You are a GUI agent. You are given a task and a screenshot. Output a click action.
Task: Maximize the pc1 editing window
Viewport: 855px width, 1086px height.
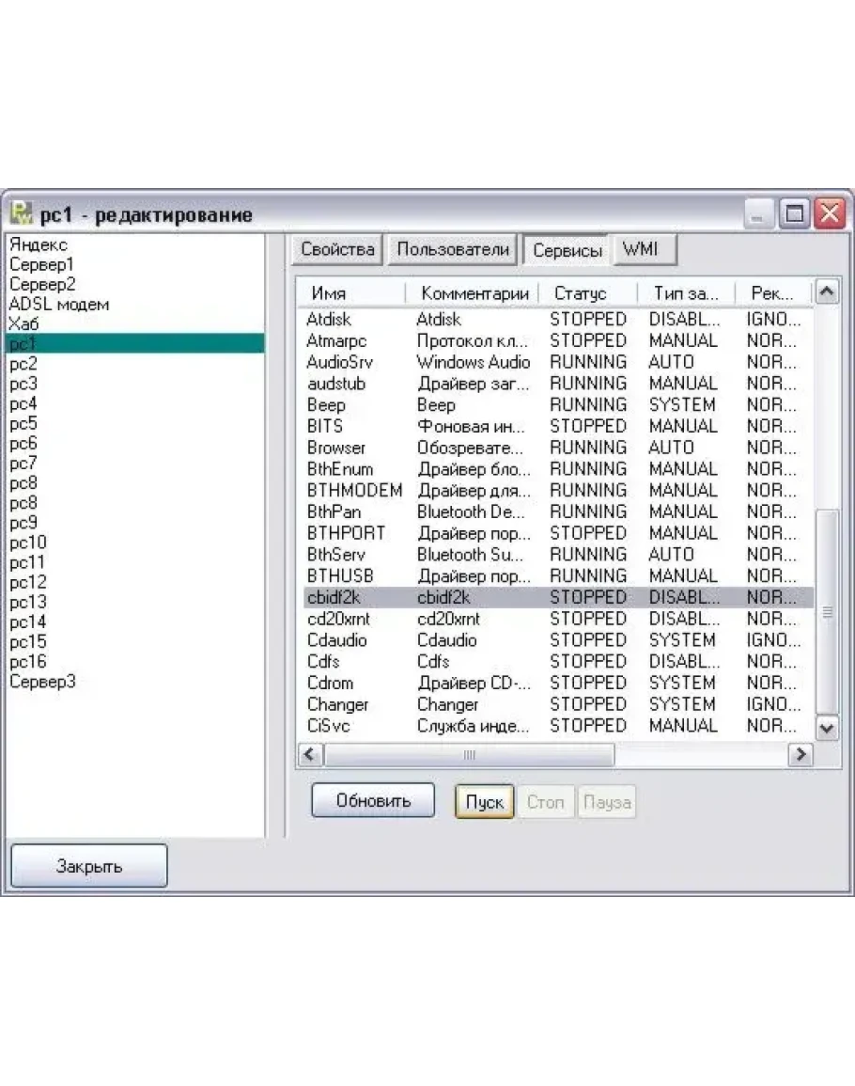pyautogui.click(x=795, y=214)
